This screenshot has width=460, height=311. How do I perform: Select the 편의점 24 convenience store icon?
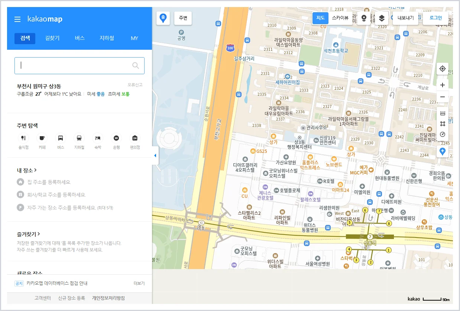coord(135,138)
